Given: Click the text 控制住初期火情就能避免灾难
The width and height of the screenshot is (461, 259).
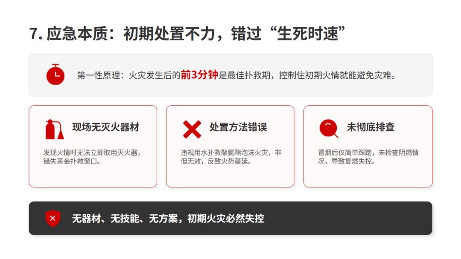Looking at the screenshot, I should [x=335, y=75].
